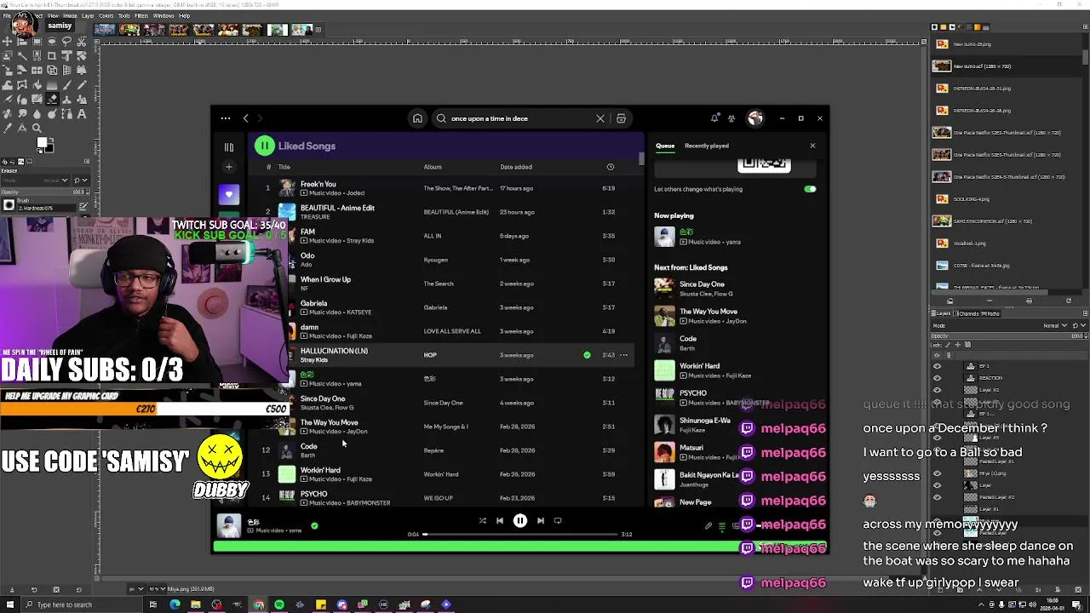Image resolution: width=1090 pixels, height=613 pixels.
Task: Select the Text tool (A icon)
Action: click(x=81, y=113)
